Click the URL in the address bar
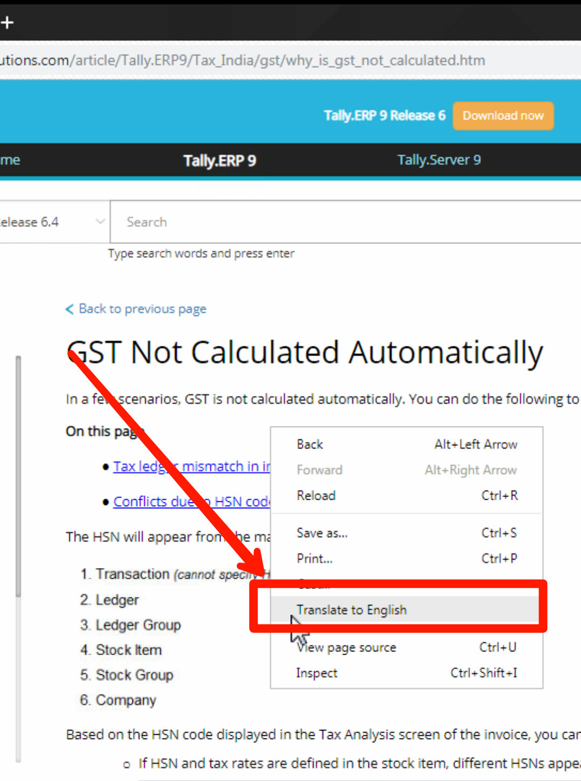 pos(243,60)
